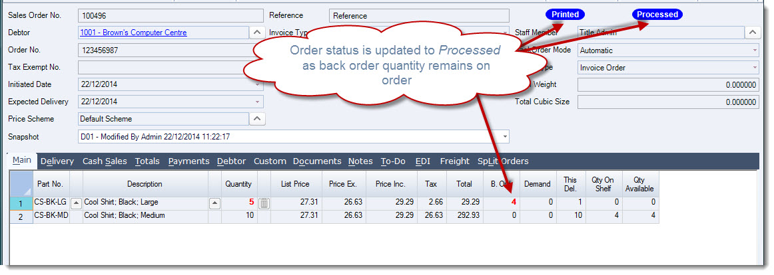Screen dimensions: 774x275
Task: Select the CS-BK-MD part number cell
Action: 51,216
